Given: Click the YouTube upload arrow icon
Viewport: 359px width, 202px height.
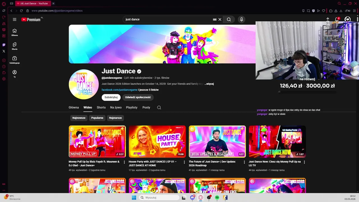Looking at the screenshot, I should pyautogui.click(x=328, y=19).
